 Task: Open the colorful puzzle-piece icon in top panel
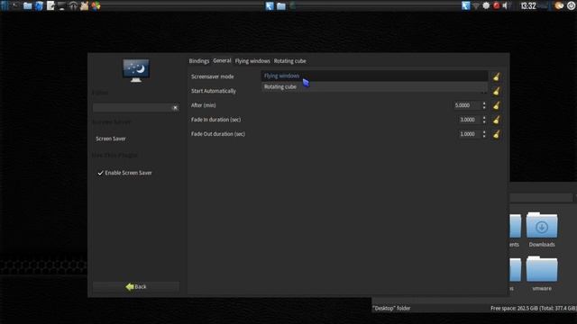96,6
